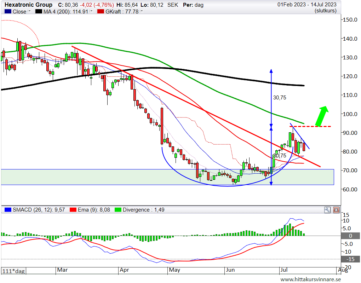Click the 100.0 price axis label
The height and width of the screenshot is (283, 361).
coord(350,114)
